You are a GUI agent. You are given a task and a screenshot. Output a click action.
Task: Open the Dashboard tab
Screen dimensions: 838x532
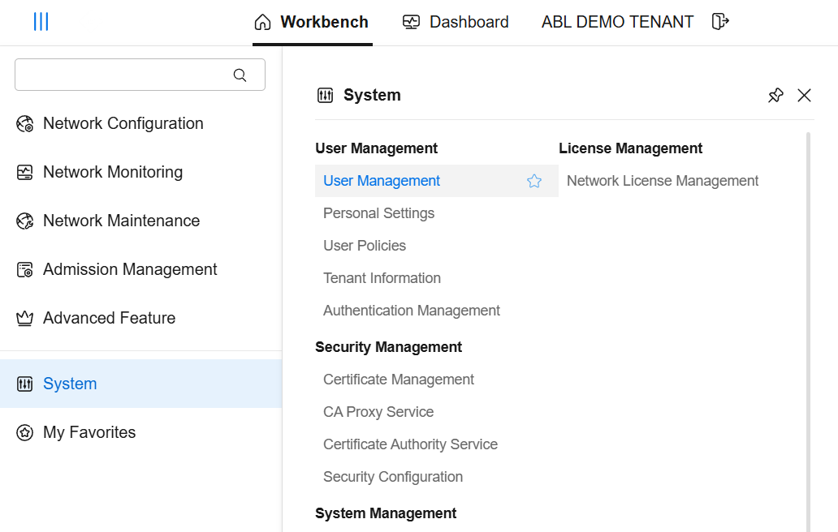coord(456,22)
